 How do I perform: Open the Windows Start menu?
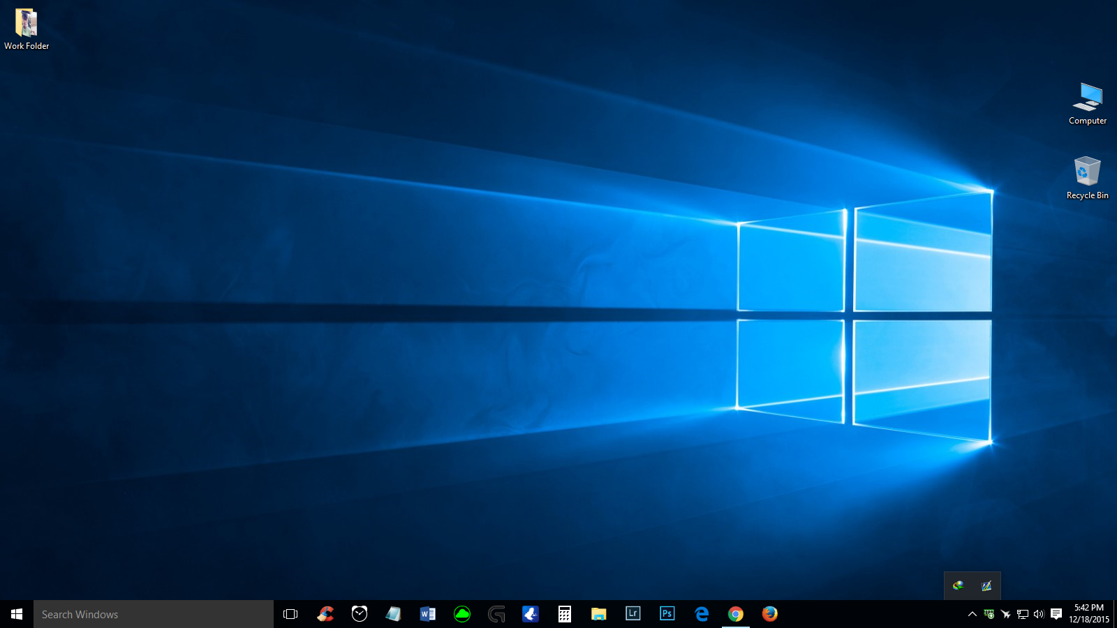(x=17, y=614)
